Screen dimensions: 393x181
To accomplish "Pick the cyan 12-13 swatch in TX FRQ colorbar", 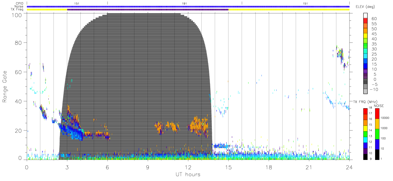I will click(x=365, y=139).
